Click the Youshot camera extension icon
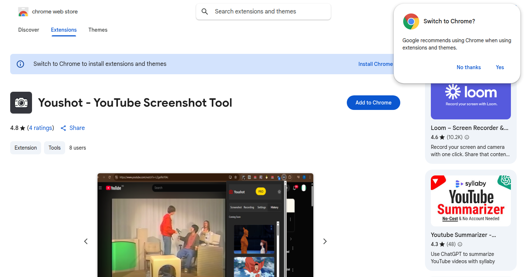This screenshot has height=277, width=524. 21,103
